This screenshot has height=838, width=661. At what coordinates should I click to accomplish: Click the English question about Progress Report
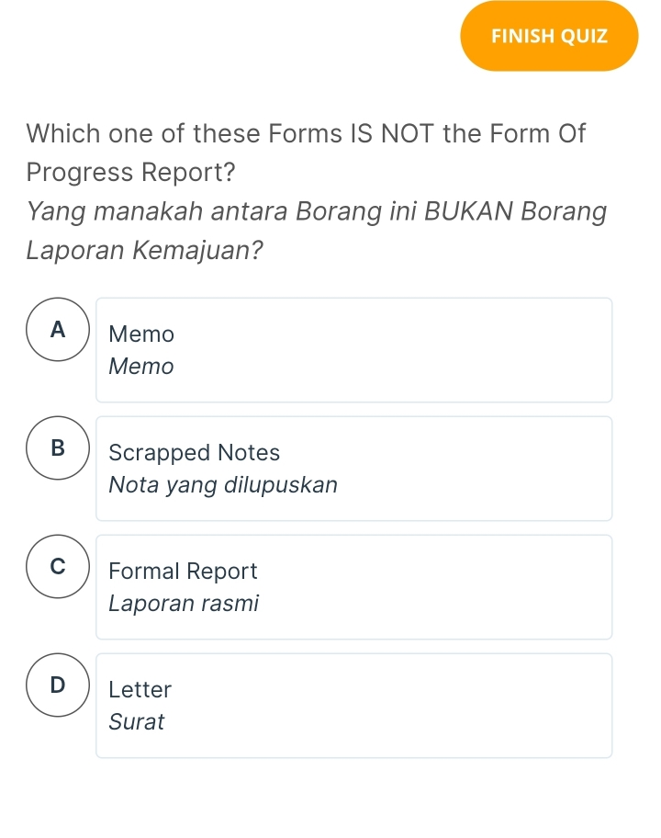[307, 153]
